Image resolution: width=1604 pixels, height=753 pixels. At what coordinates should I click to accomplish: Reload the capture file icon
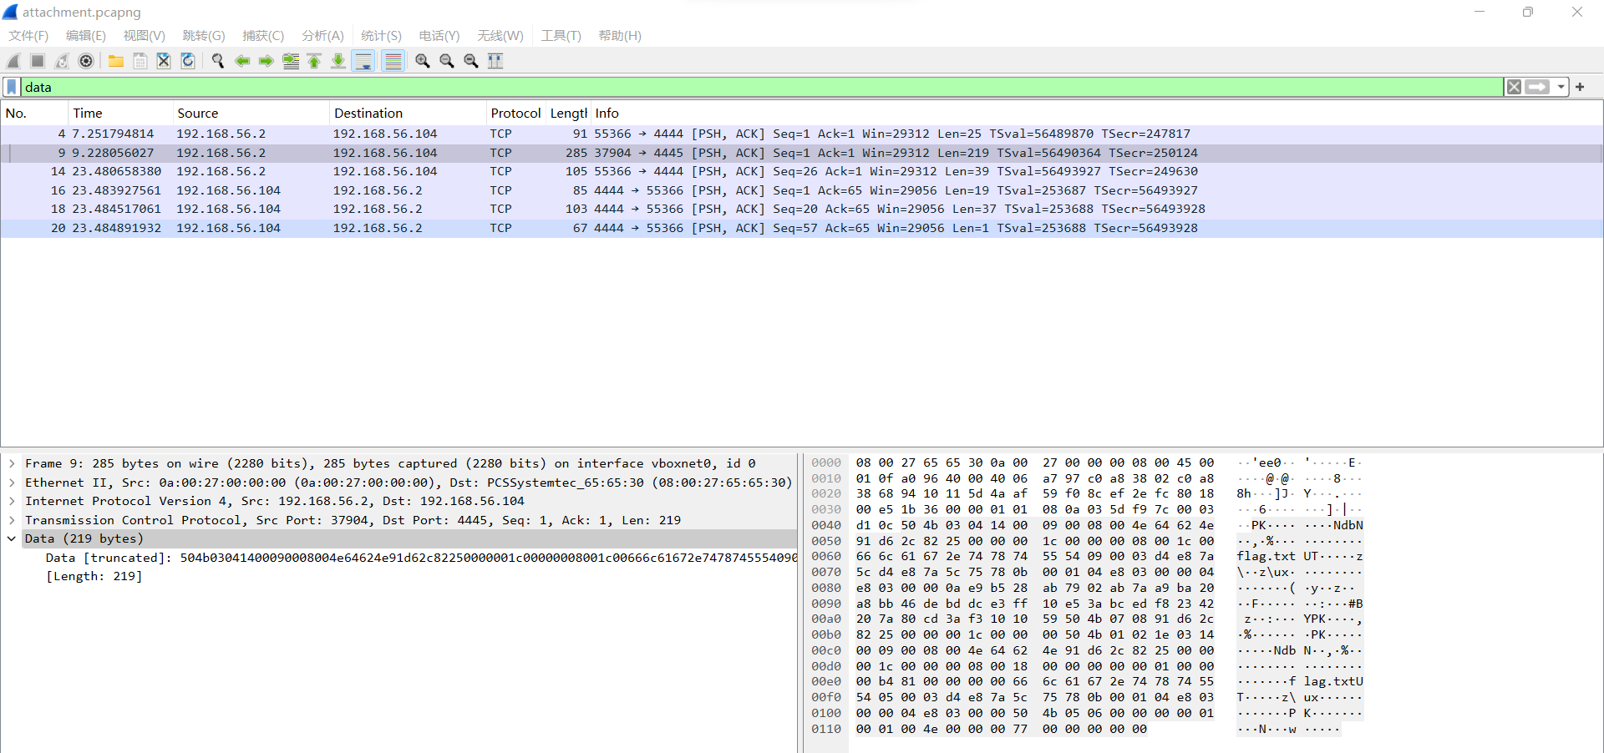pyautogui.click(x=188, y=61)
